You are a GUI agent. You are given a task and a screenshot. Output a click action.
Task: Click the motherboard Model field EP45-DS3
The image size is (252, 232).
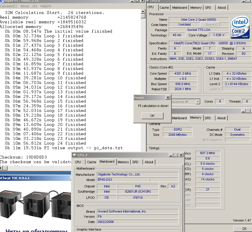(123, 180)
